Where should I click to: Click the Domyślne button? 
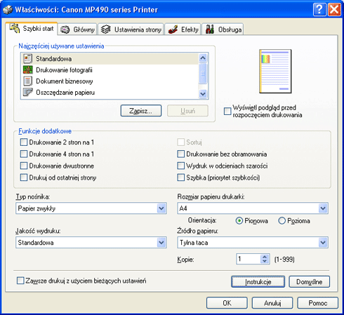coord(309,282)
